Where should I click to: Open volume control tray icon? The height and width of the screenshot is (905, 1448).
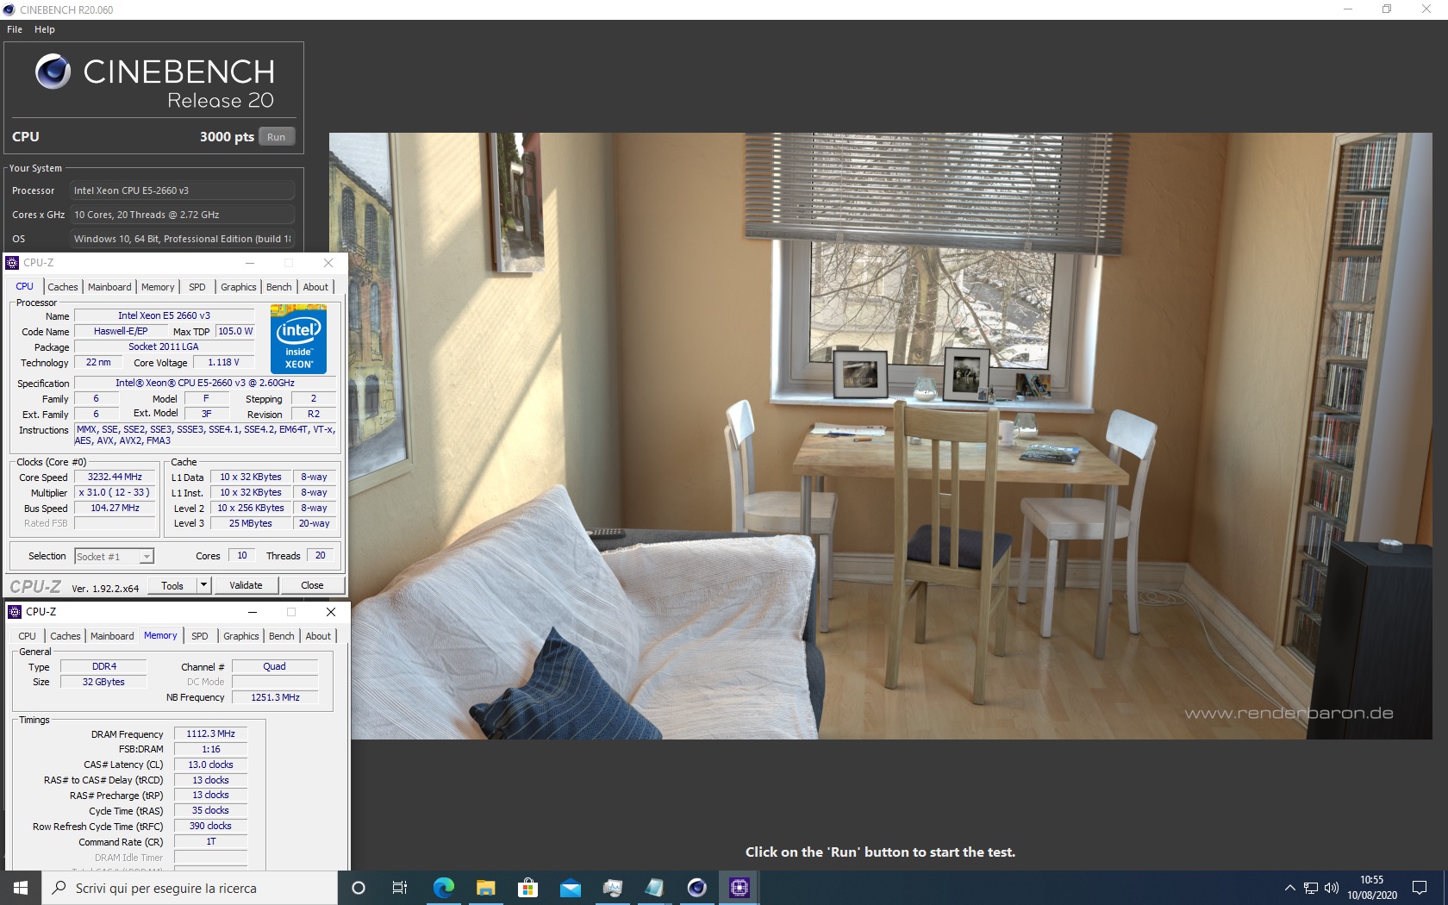[x=1332, y=888]
